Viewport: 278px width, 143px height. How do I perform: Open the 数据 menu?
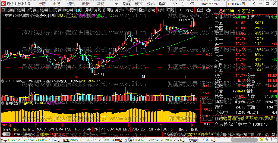click(86, 4)
